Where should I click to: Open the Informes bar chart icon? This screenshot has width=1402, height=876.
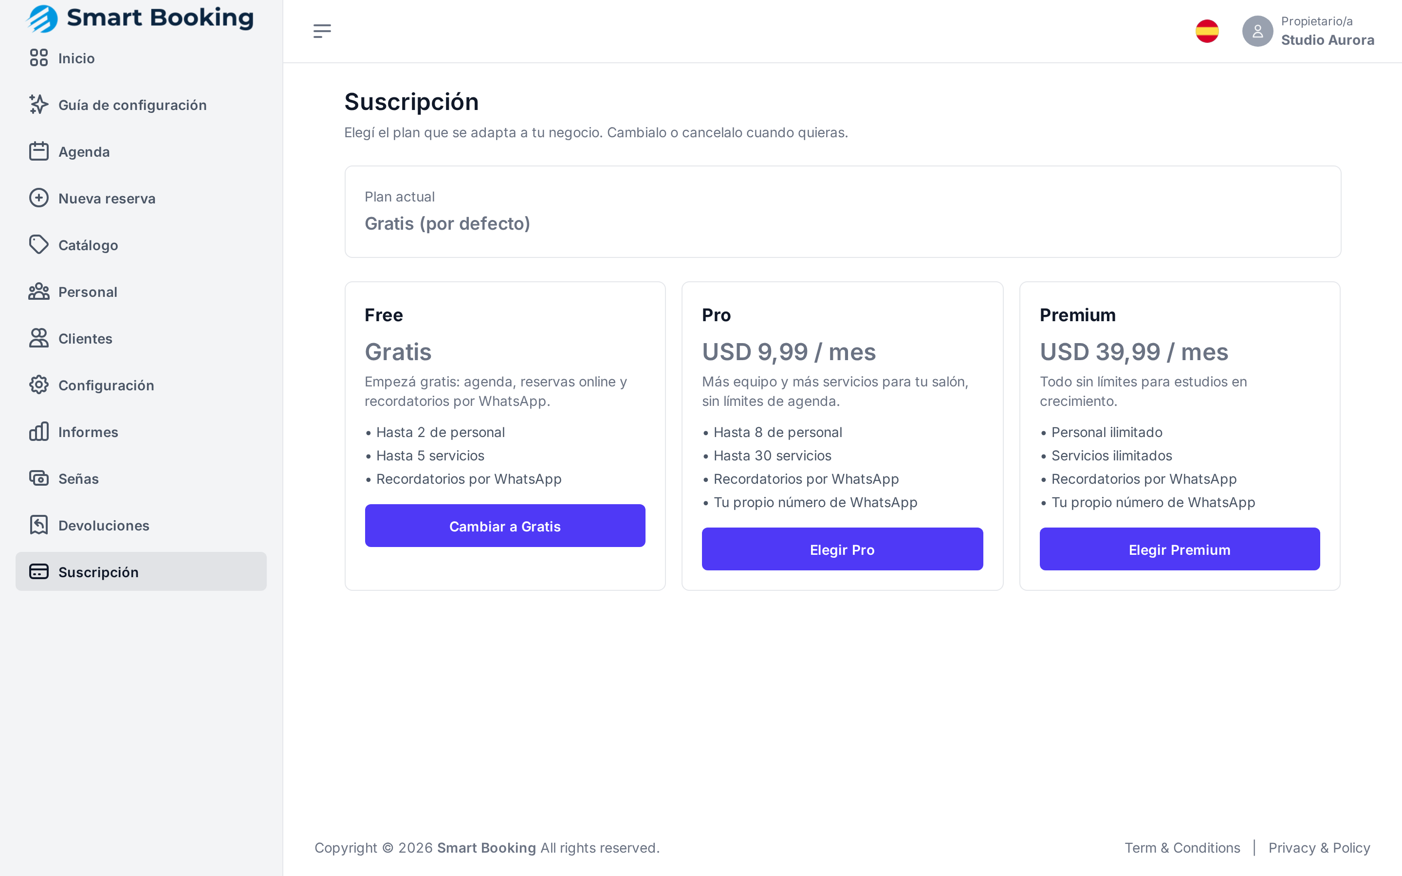click(x=39, y=432)
